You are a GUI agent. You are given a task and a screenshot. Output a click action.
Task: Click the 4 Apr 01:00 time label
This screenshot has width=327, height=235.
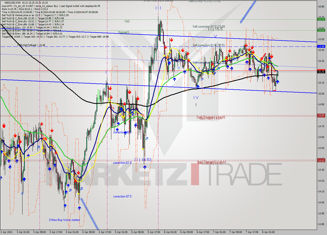[x=73, y=232]
